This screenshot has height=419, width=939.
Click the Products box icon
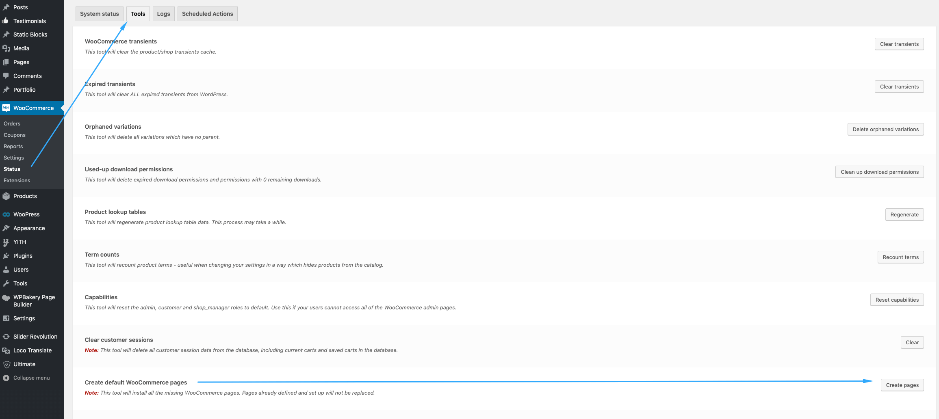(x=6, y=196)
